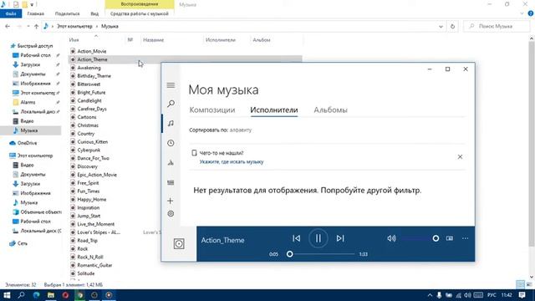The height and width of the screenshot is (301, 535).
Task: Sort by Альбом column header
Action: [x=262, y=40]
